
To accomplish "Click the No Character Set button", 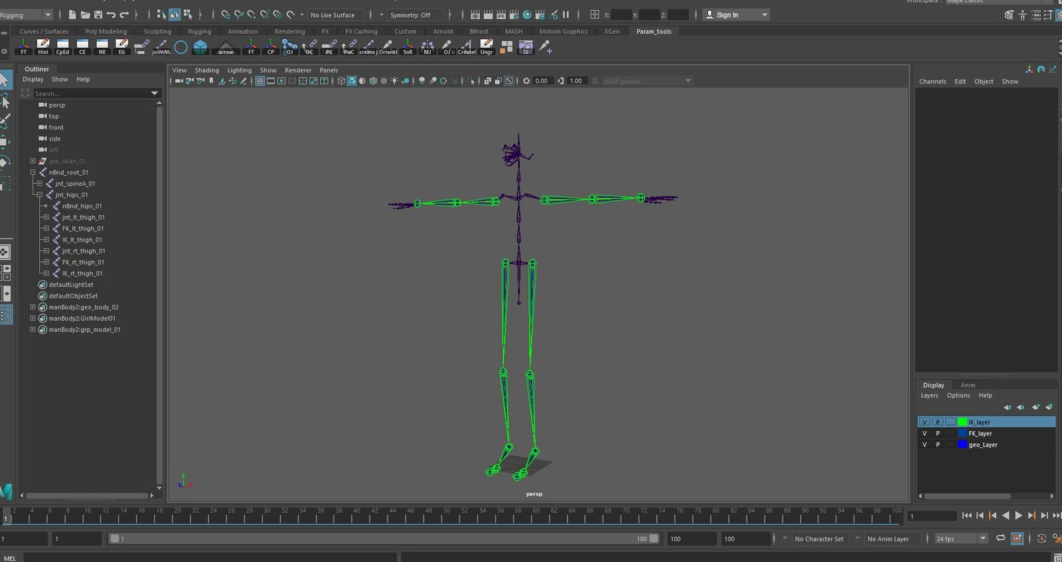I will pos(819,539).
